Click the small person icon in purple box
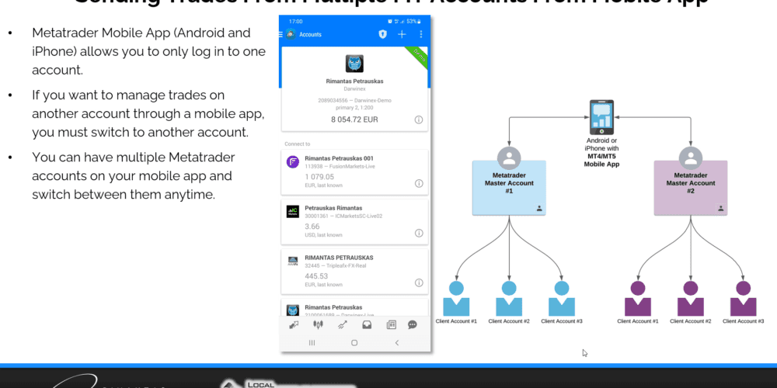 click(720, 209)
